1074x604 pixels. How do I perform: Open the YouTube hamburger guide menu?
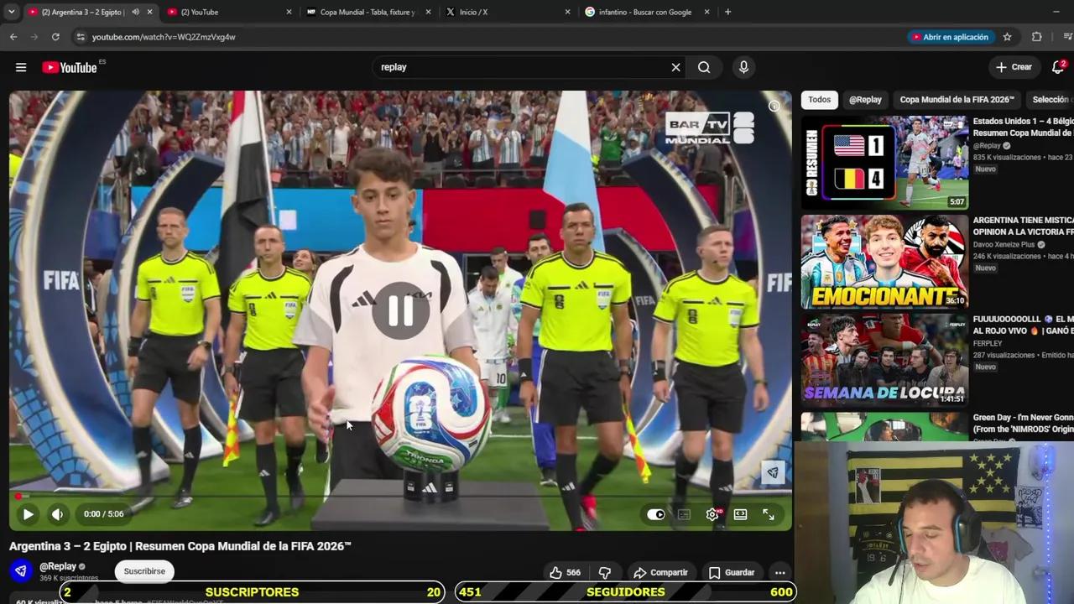tap(21, 67)
